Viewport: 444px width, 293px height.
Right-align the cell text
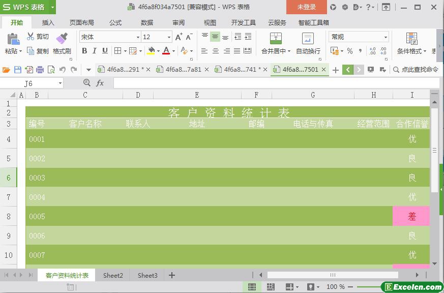coord(226,51)
